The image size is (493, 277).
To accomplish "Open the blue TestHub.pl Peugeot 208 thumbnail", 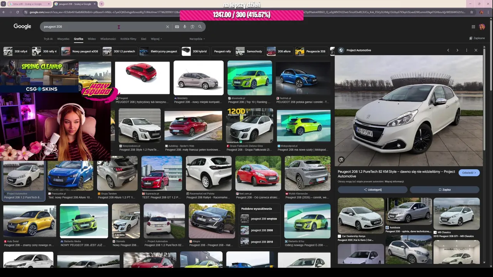I will [x=303, y=77].
